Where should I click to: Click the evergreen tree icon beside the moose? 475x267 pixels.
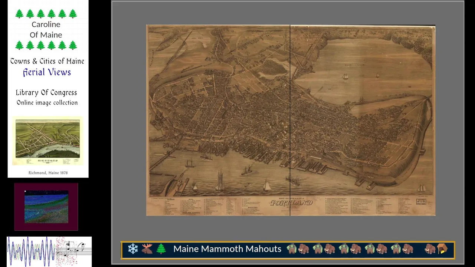(161, 249)
